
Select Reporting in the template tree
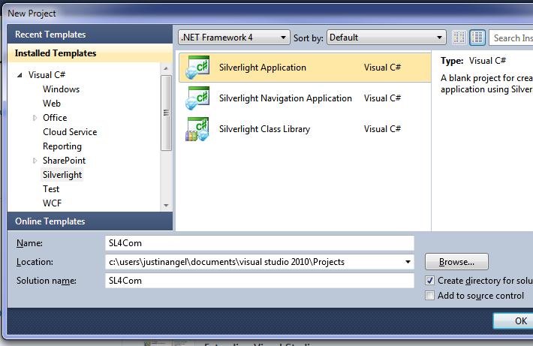(62, 146)
